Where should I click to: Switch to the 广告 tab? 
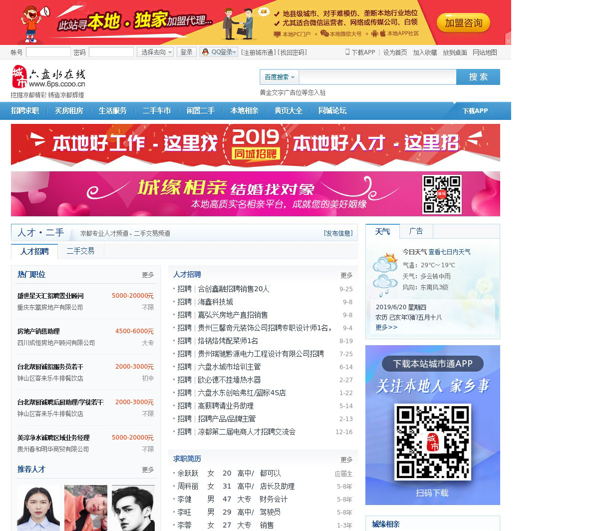click(416, 231)
